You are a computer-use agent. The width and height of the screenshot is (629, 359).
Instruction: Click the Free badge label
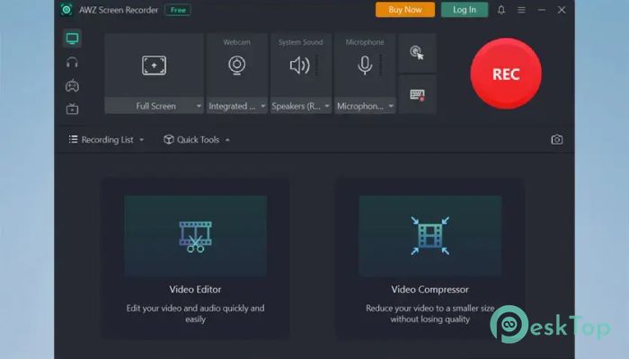178,10
